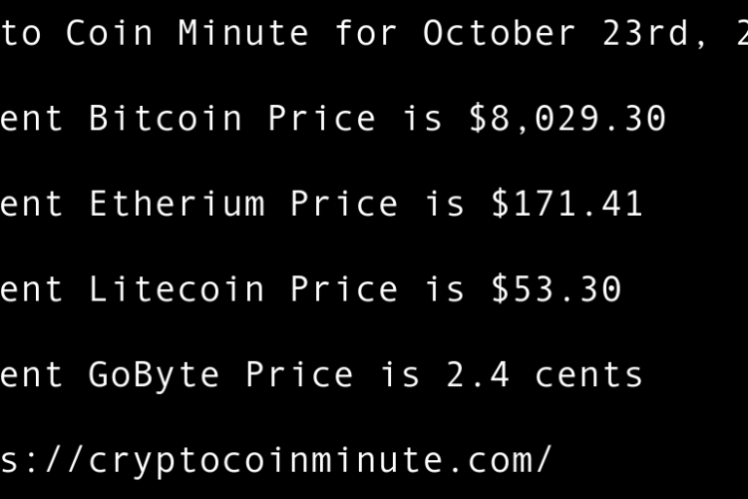The width and height of the screenshot is (748, 499).
Task: Click the word Price on Bitcoin line
Action: click(321, 119)
